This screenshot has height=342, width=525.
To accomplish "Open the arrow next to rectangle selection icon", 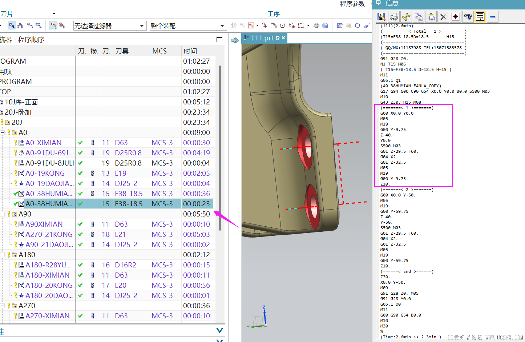I will 308,25.
